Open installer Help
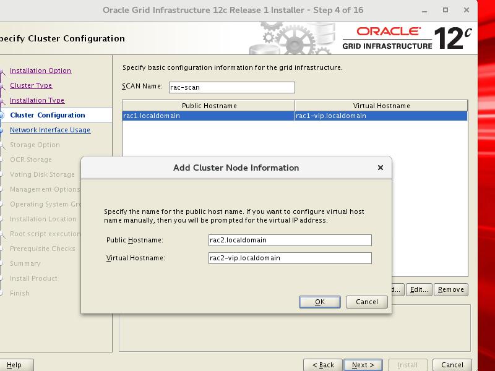Image resolution: width=495 pixels, height=371 pixels. tap(14, 365)
